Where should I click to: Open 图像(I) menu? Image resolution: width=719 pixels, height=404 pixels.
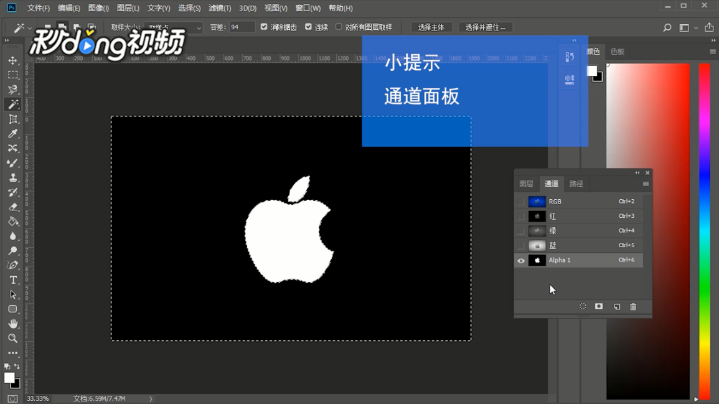[x=98, y=8]
